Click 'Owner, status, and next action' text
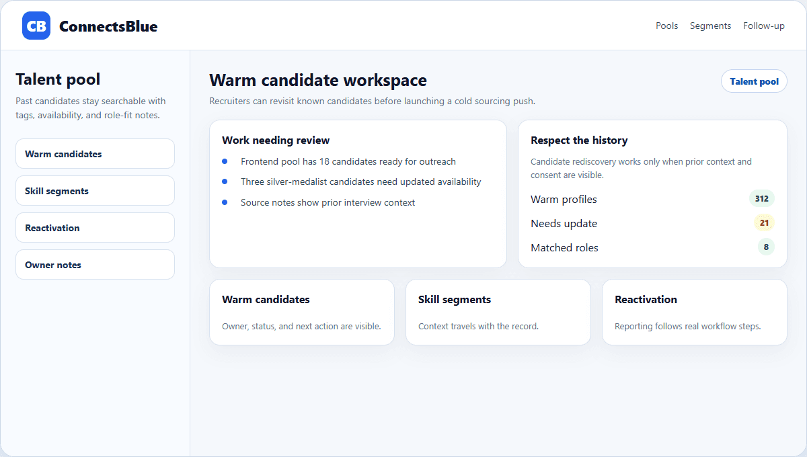This screenshot has width=807, height=457. [301, 327]
